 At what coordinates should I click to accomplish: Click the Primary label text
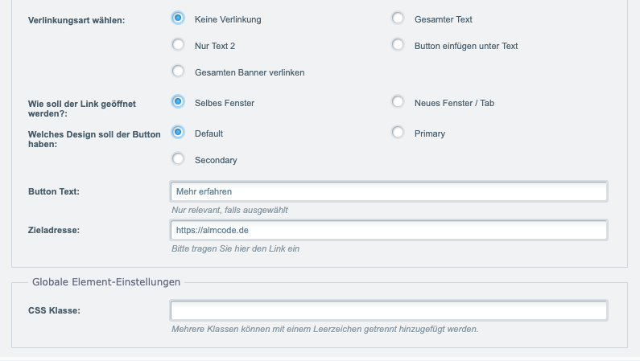pyautogui.click(x=430, y=133)
